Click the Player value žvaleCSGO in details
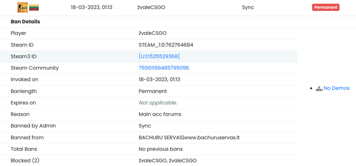The height and width of the screenshot is (166, 356). point(153,33)
